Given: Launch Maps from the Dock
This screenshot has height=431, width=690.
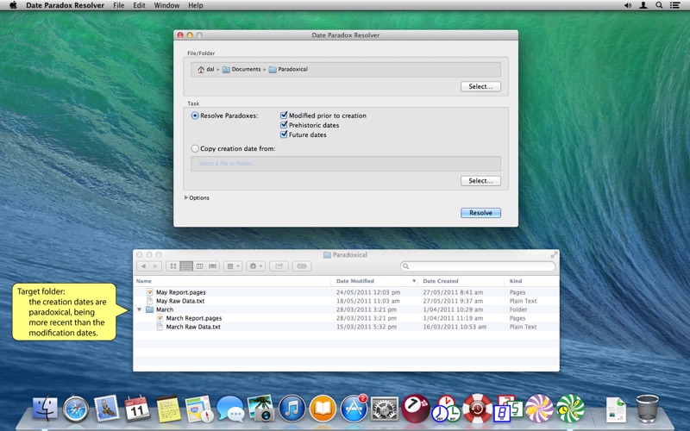Looking at the screenshot, I should [199, 409].
